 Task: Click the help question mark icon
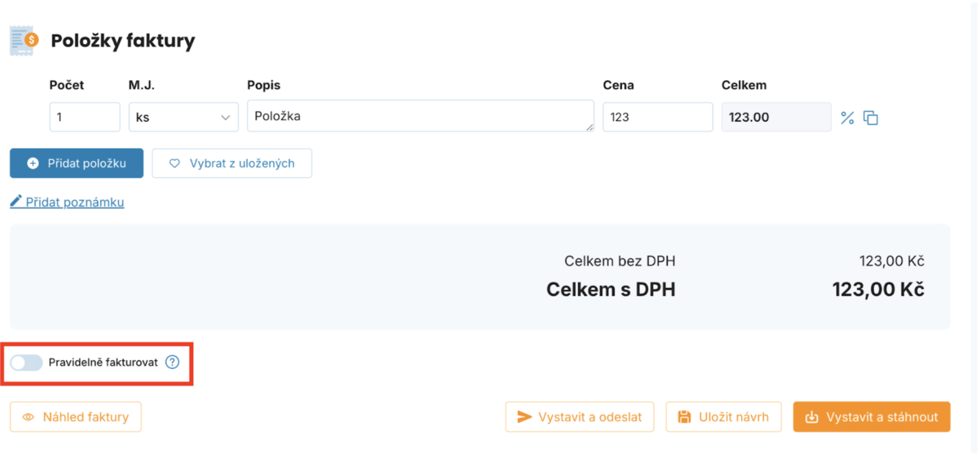[172, 362]
